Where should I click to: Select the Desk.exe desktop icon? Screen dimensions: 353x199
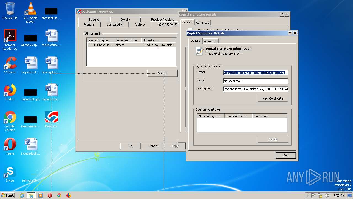tap(51, 119)
